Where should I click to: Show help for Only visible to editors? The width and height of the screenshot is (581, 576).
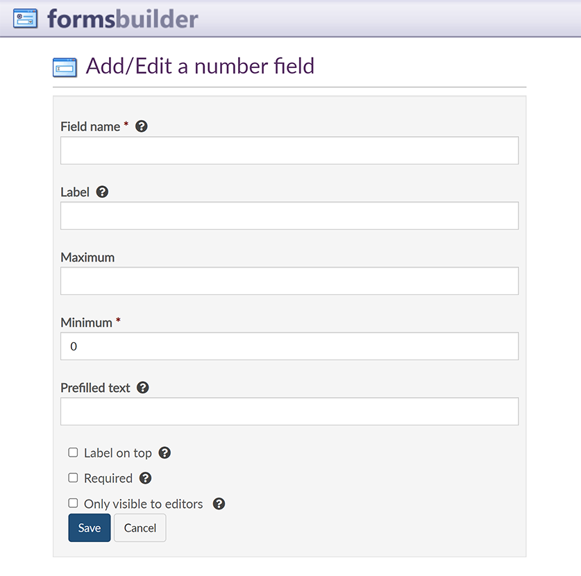click(219, 504)
